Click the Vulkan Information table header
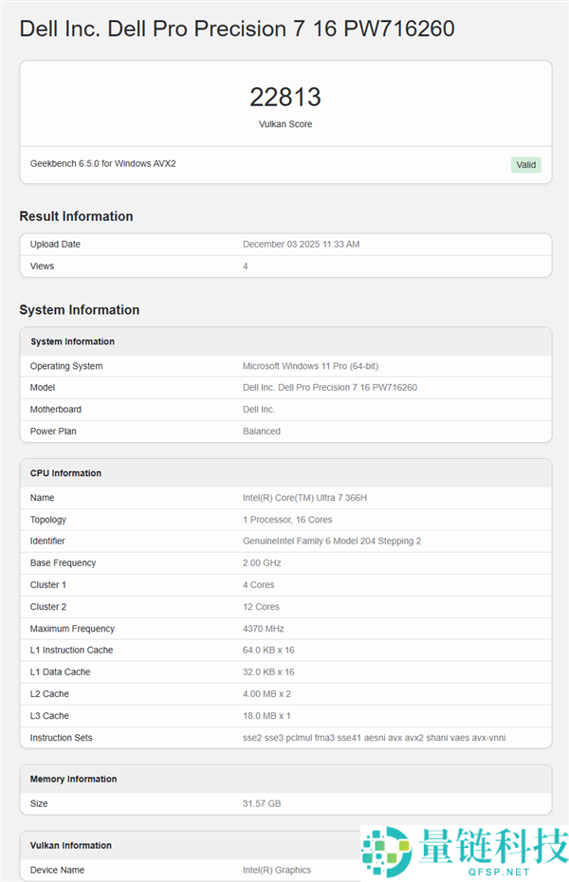Viewport: 569px width, 882px height. click(71, 845)
